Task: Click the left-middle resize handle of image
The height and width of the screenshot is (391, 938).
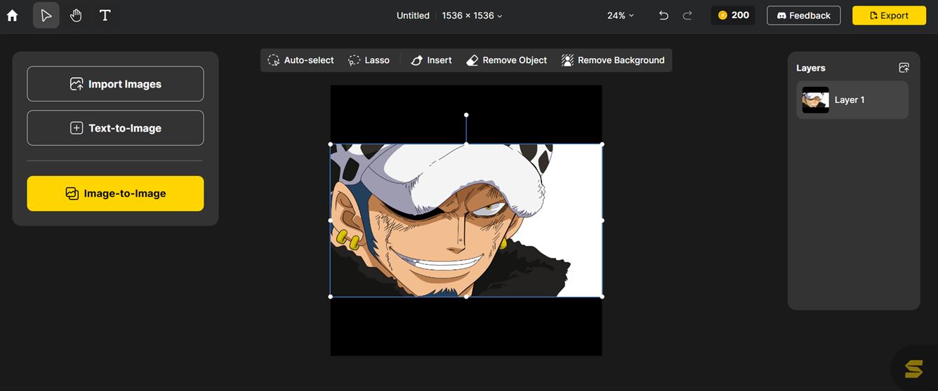Action: click(x=331, y=220)
